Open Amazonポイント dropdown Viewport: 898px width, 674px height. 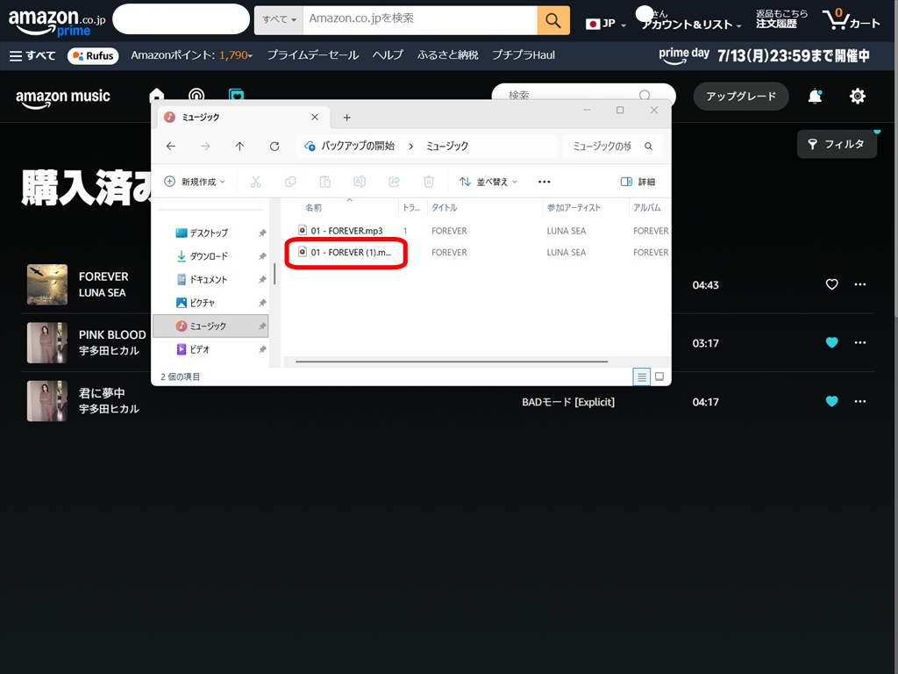[x=192, y=55]
